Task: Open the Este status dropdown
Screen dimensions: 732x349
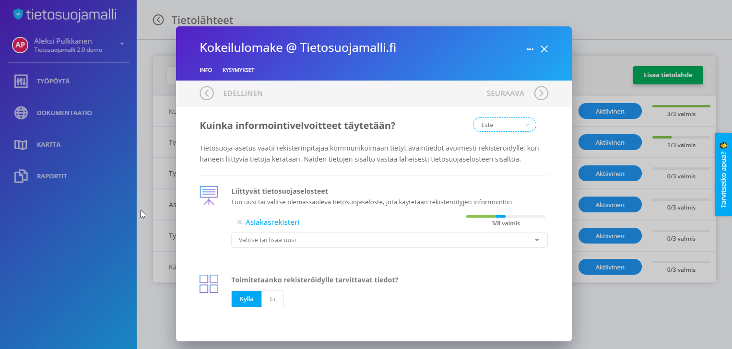Action: pos(504,125)
